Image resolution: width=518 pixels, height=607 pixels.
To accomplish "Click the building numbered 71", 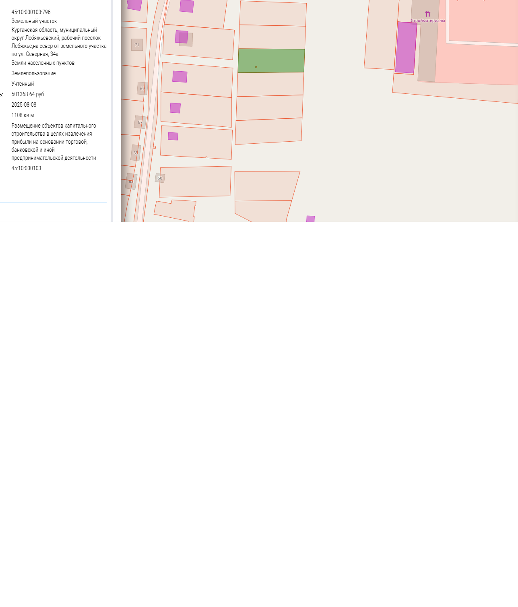I will pos(137,45).
